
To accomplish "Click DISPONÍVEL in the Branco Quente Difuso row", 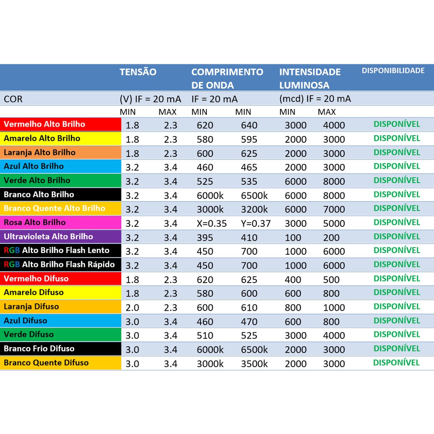I will click(x=396, y=362).
